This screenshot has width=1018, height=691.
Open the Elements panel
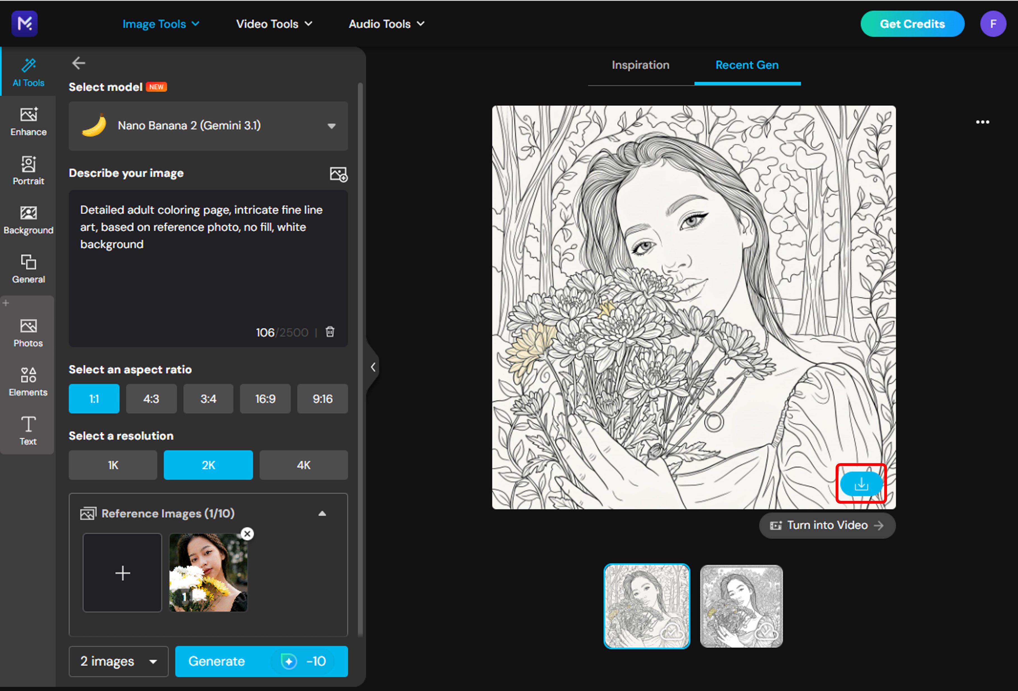[28, 381]
